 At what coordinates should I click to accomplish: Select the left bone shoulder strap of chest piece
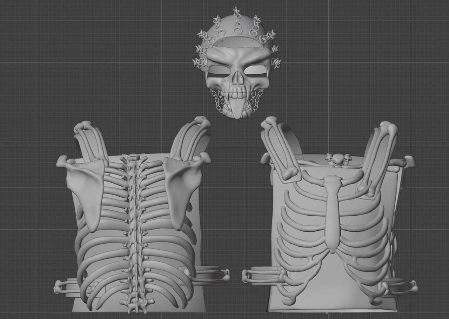coord(280,148)
